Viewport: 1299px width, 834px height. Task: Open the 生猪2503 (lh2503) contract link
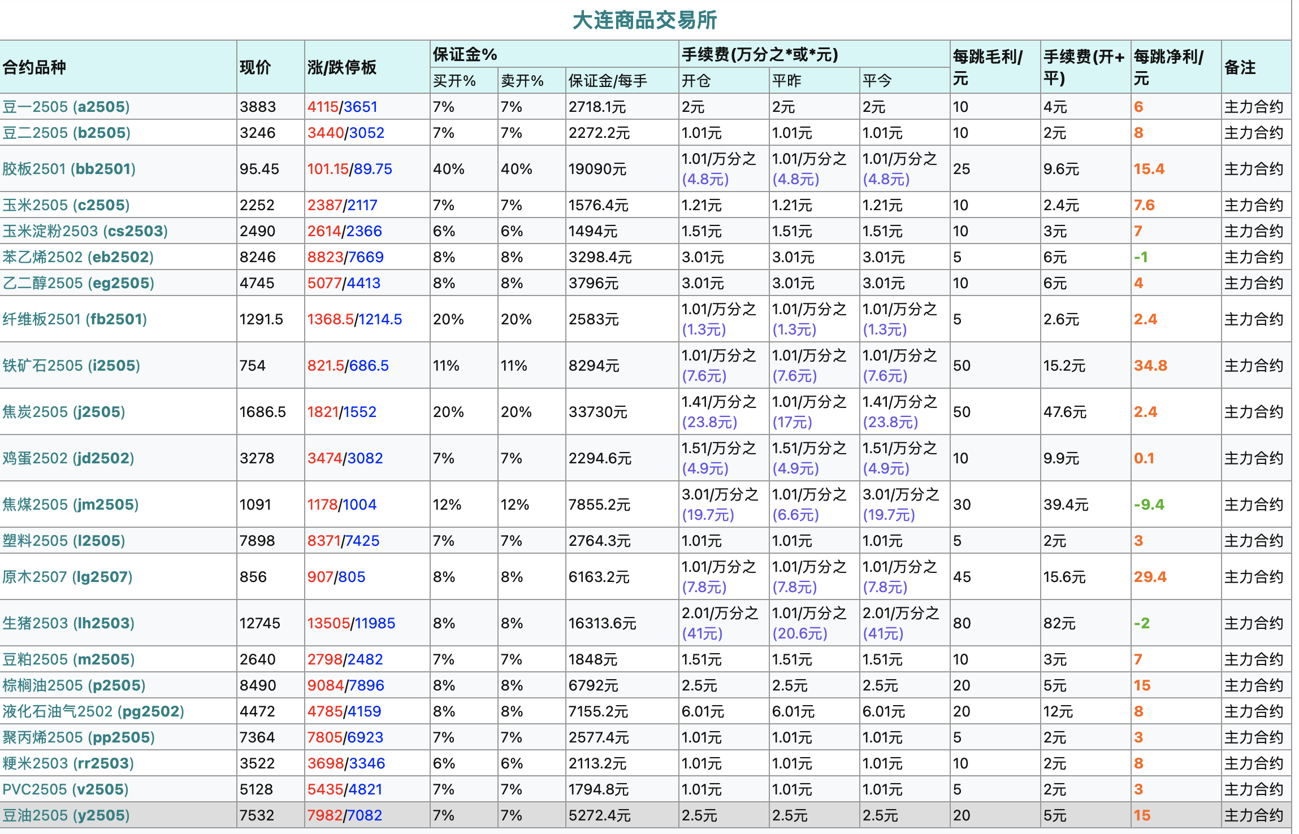pyautogui.click(x=68, y=623)
